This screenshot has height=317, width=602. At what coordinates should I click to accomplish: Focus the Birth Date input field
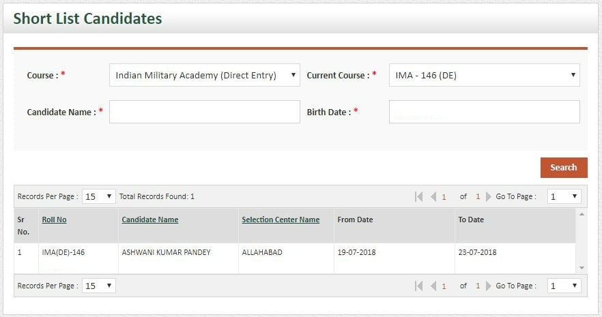pyautogui.click(x=485, y=112)
